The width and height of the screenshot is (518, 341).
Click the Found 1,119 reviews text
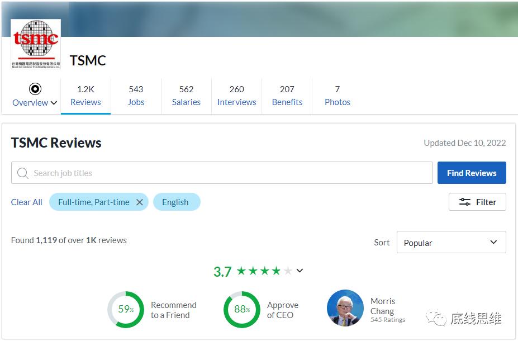[x=69, y=240]
